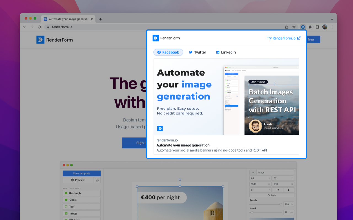This screenshot has height=220, width=353.
Task: Click the download icon beside Preview
Action: [97, 180]
